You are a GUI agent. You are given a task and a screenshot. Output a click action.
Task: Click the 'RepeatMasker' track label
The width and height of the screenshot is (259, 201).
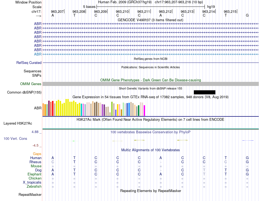(30, 194)
